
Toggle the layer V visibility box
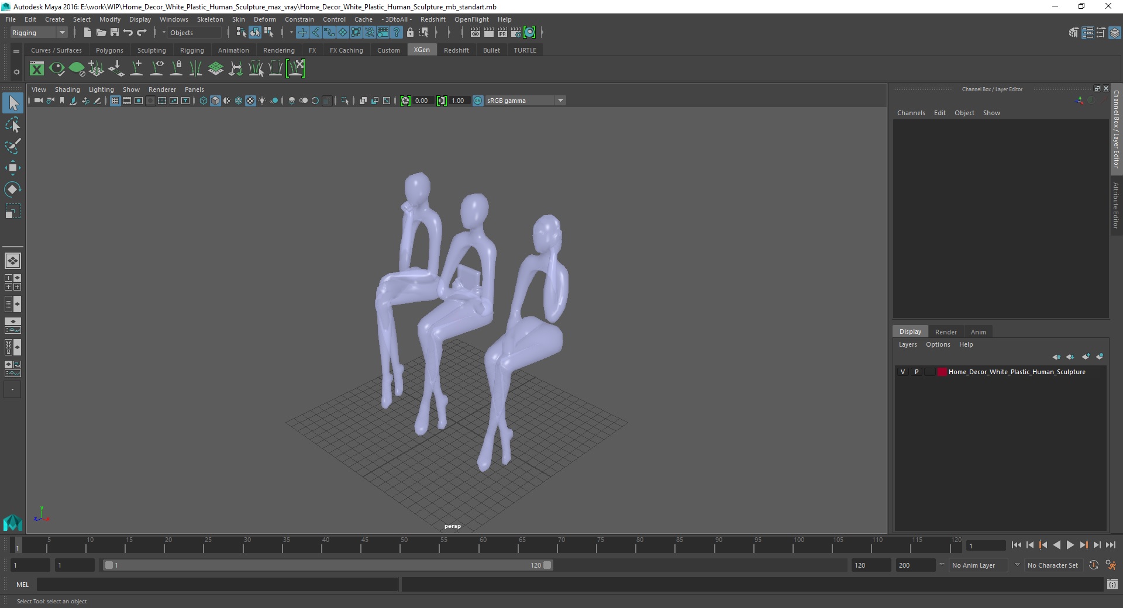click(x=903, y=372)
